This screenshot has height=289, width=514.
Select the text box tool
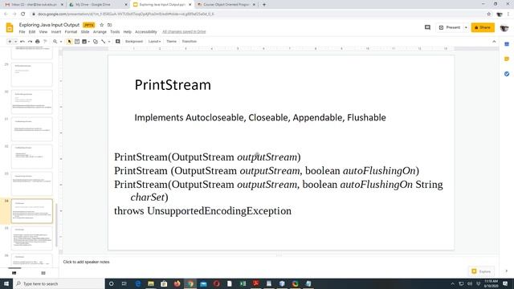point(77,42)
